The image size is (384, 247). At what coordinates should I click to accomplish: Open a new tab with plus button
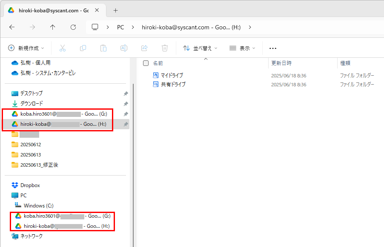[116, 10]
